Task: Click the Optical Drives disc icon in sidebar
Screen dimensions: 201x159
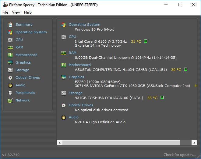Action: [10, 78]
